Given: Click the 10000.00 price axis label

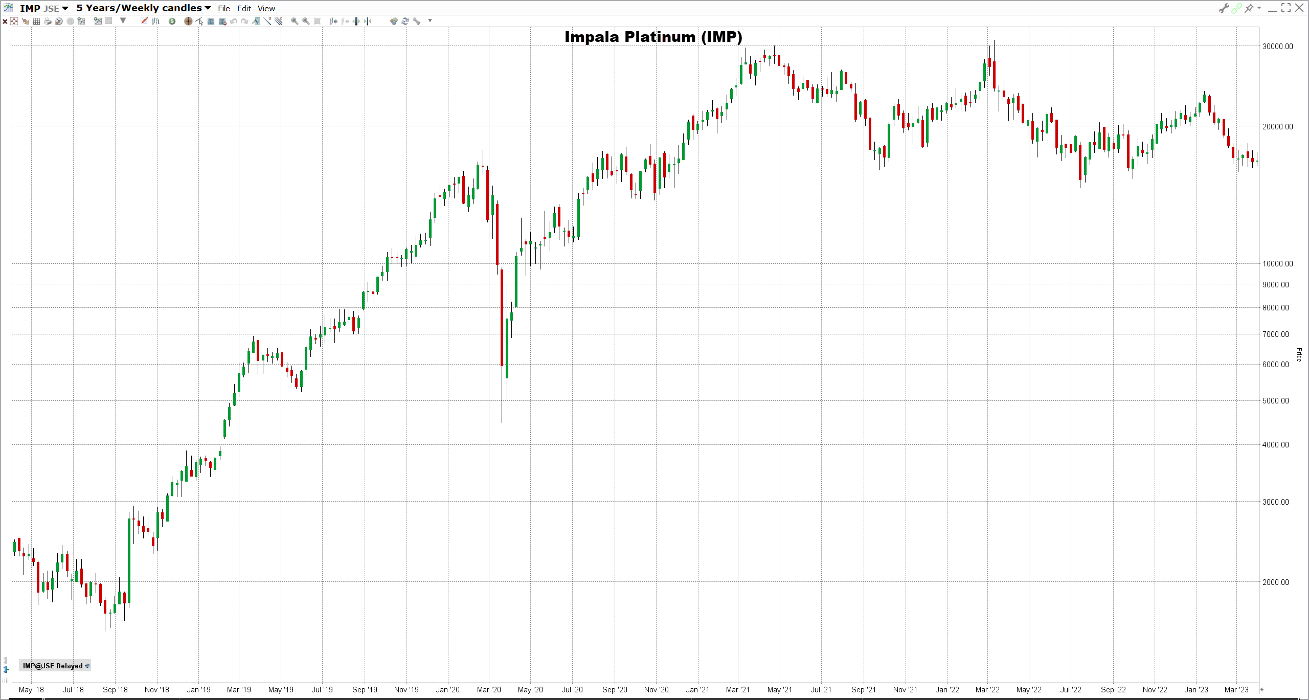Looking at the screenshot, I should [1277, 264].
